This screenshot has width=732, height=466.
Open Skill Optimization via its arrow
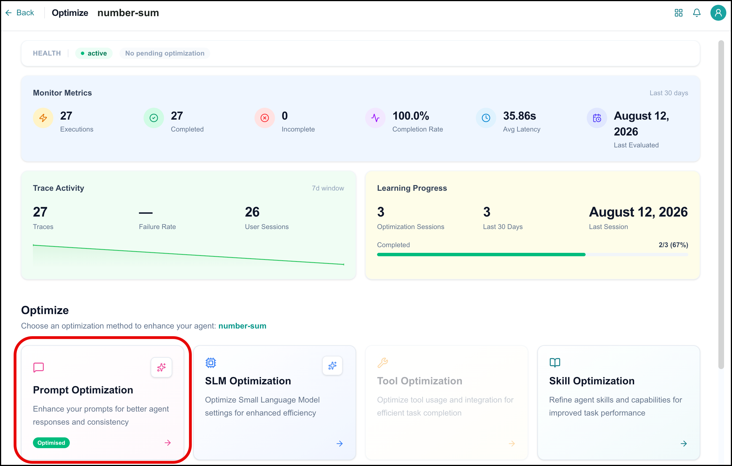684,444
